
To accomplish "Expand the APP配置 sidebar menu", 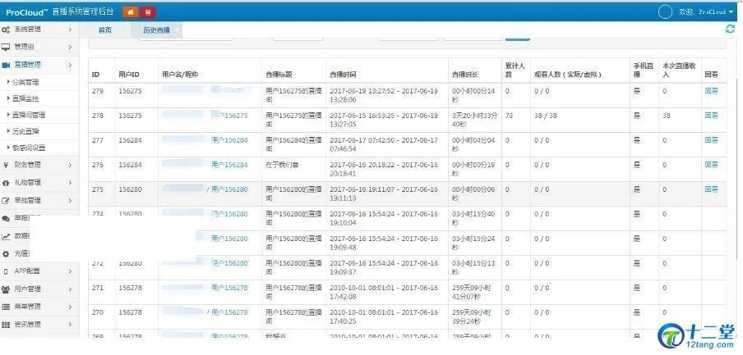I will 41,271.
